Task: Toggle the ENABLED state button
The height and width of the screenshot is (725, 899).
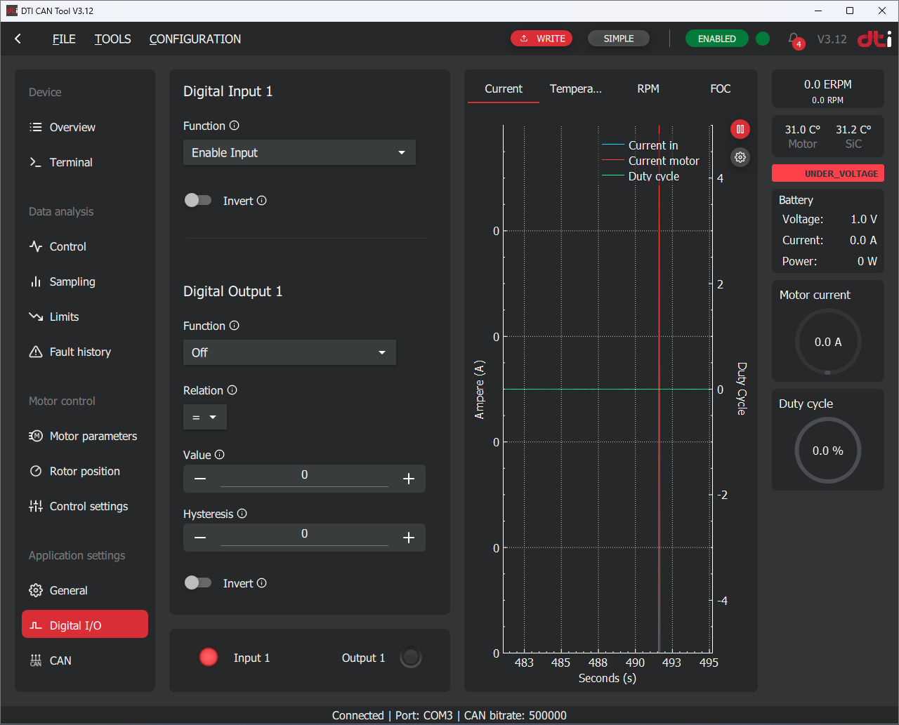Action: pyautogui.click(x=716, y=39)
